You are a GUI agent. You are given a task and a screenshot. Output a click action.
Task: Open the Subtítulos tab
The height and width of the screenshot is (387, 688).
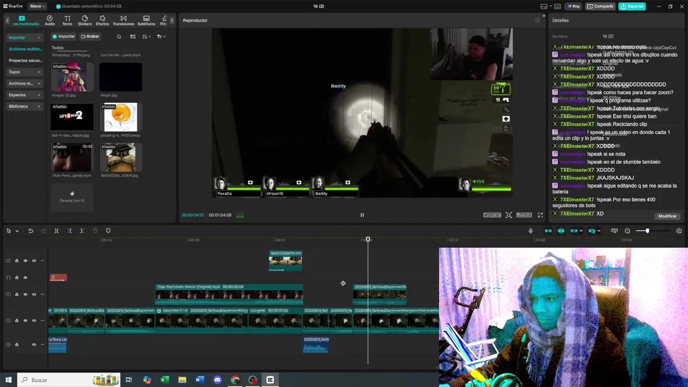[x=146, y=20]
